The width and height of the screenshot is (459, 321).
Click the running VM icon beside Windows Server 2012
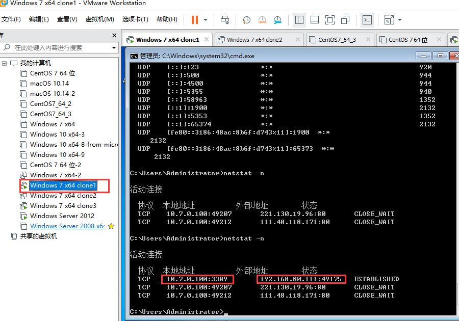point(23,217)
